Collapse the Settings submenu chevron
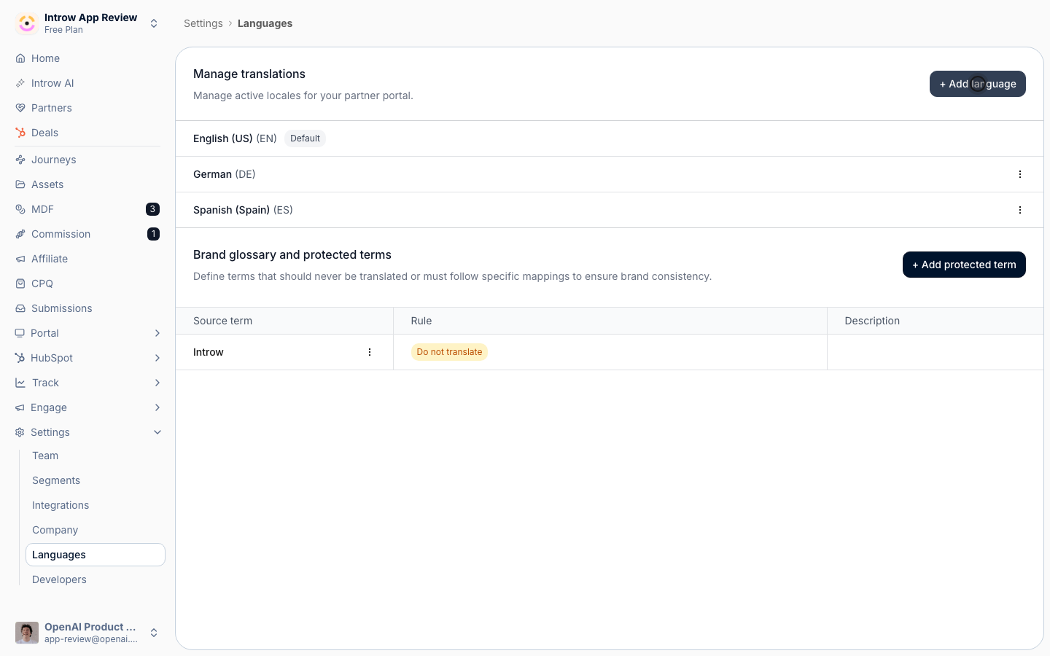The width and height of the screenshot is (1050, 656). [157, 432]
